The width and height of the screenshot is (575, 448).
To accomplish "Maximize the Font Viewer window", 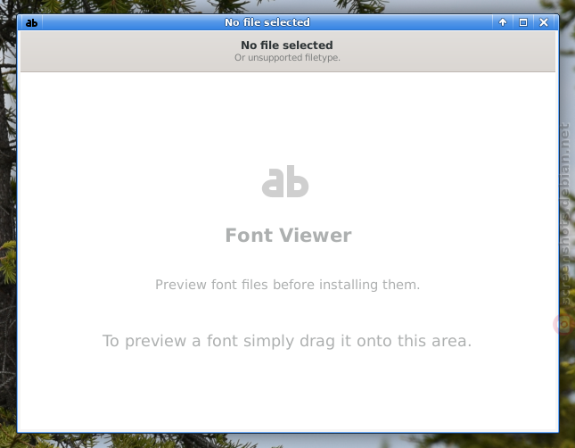I will [523, 22].
